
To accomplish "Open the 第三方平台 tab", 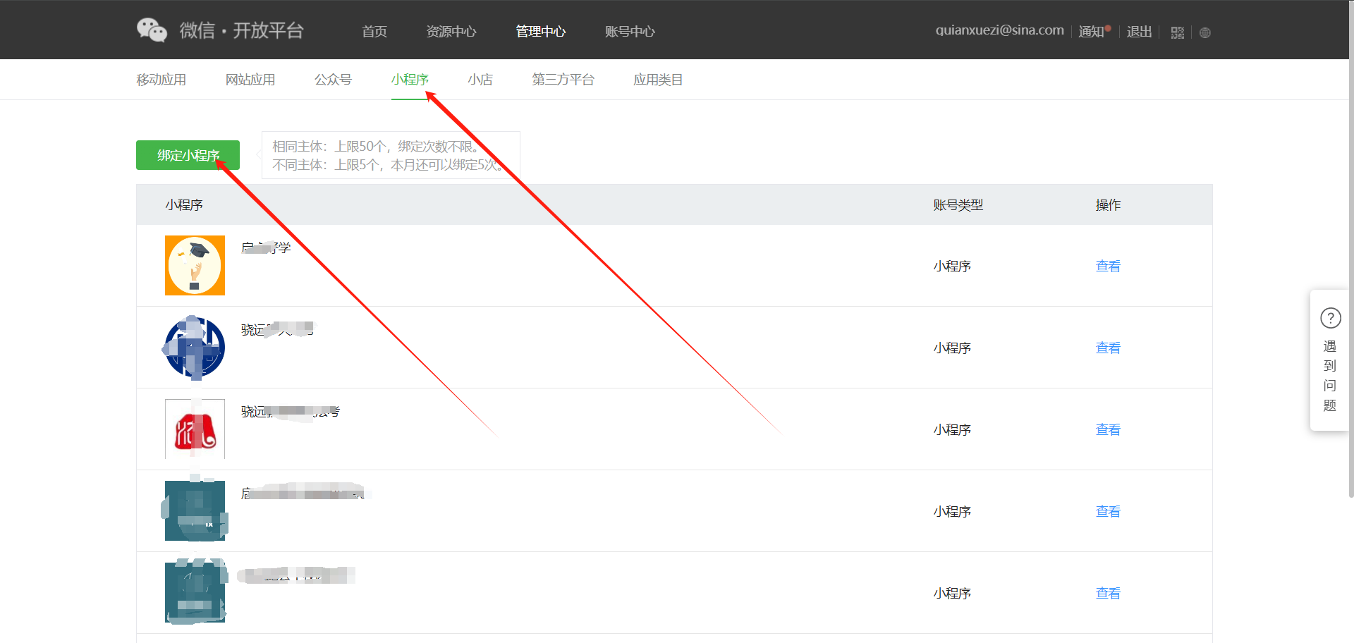I will [x=563, y=80].
